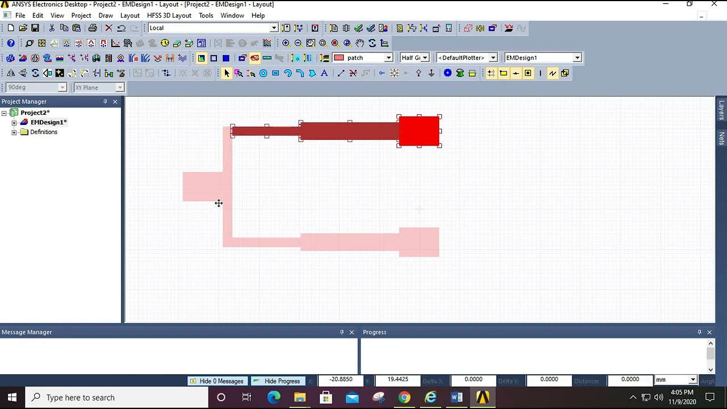Save the project with the floppy disk icon
This screenshot has width=727, height=409.
pos(35,28)
